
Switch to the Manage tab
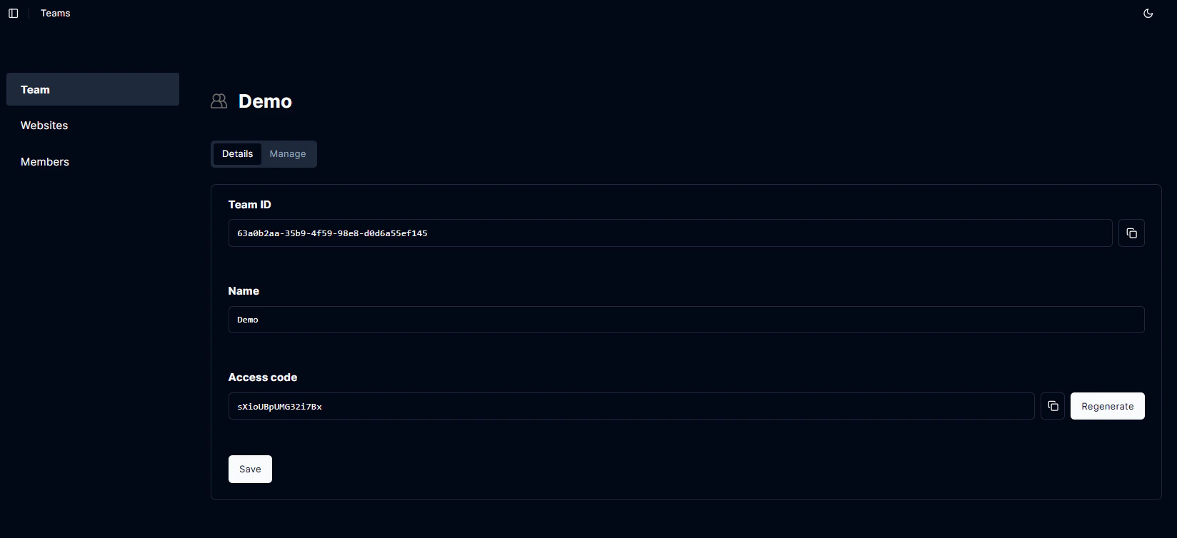tap(287, 153)
